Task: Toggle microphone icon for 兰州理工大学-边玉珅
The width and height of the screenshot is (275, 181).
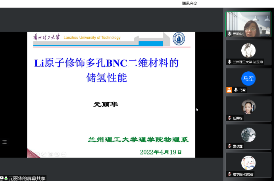Action: click(229, 62)
